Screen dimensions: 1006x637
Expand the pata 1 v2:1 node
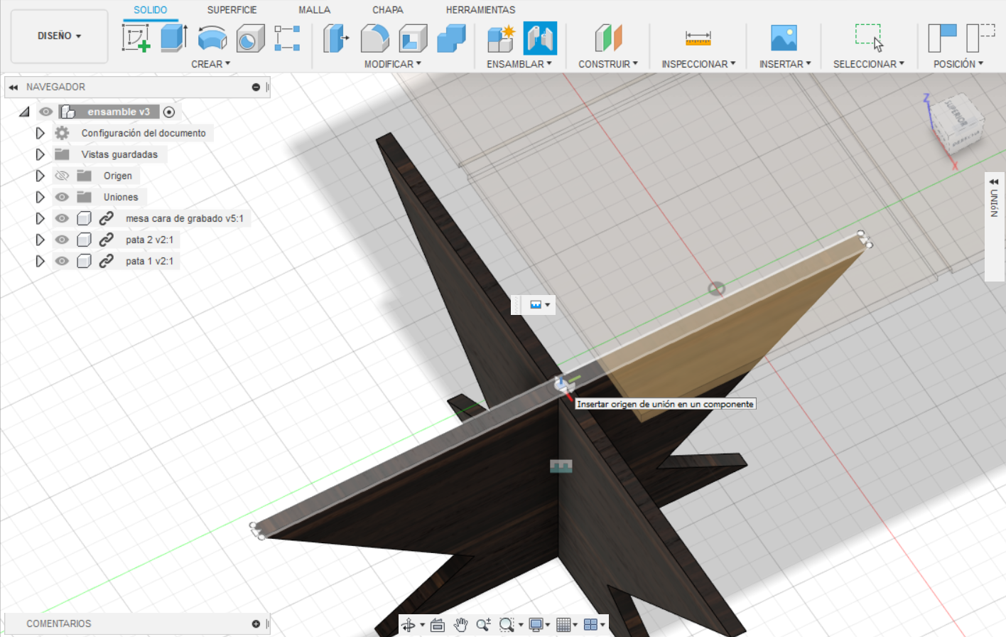click(x=40, y=261)
